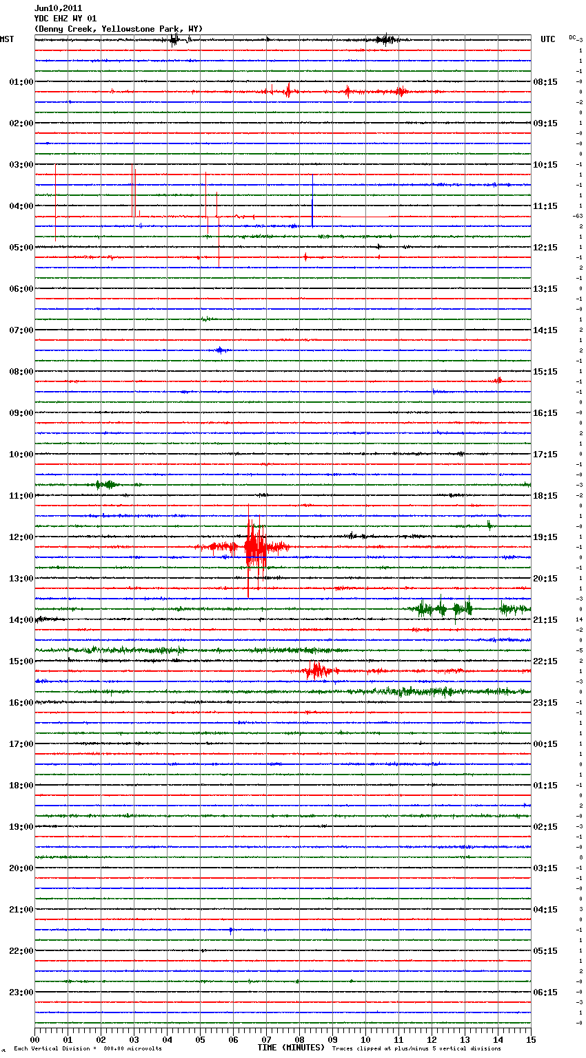Image resolution: width=586 pixels, height=1058 pixels.
Task: Click the 19:15 UTC time label
Action: 545,537
